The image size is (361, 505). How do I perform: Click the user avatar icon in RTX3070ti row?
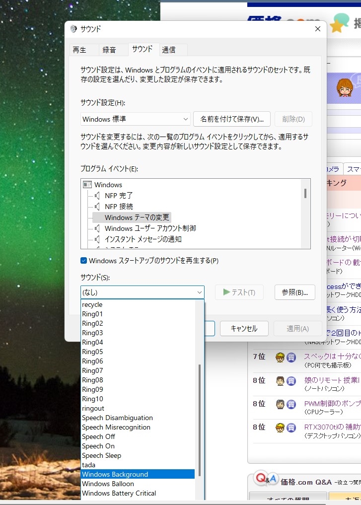click(x=280, y=428)
